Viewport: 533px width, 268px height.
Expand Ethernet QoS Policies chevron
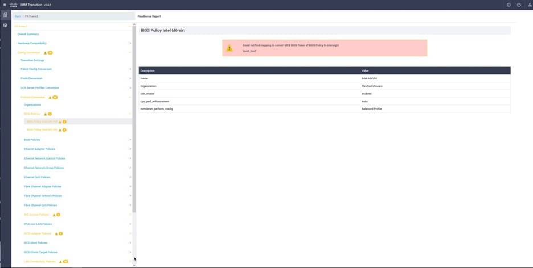coord(130,177)
